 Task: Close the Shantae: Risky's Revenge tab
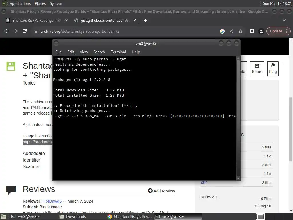[66, 20]
